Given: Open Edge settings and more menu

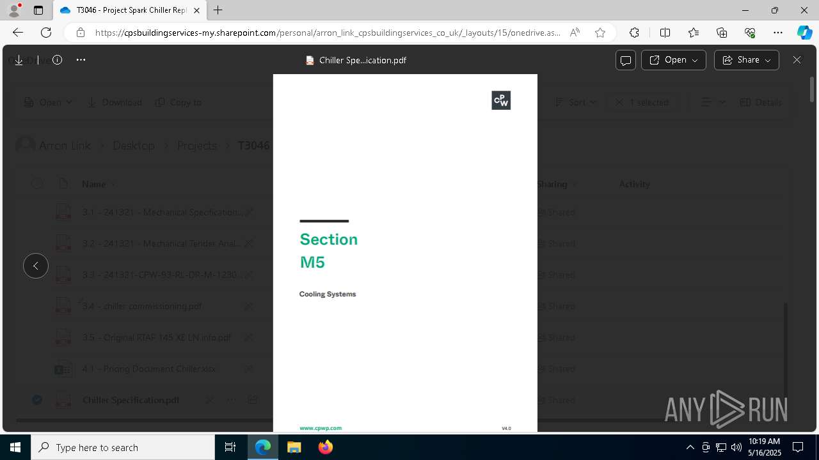Looking at the screenshot, I should (778, 33).
